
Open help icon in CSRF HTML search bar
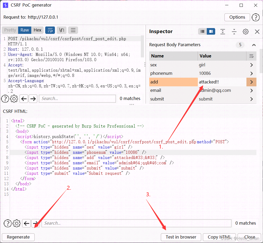pos(8,223)
